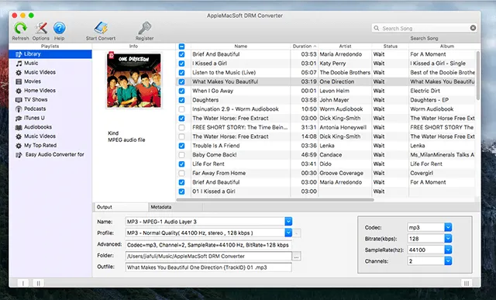Click the small button beside Profile dropdown
Viewport: 496px width, 300px height.
click(296, 233)
